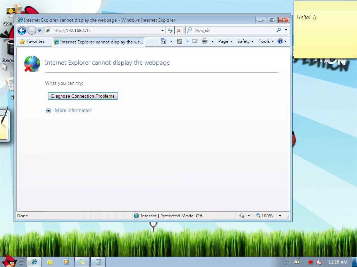Screen dimensions: 357x267
Task: Click the fourth taskbar application button
Action: click(82, 262)
